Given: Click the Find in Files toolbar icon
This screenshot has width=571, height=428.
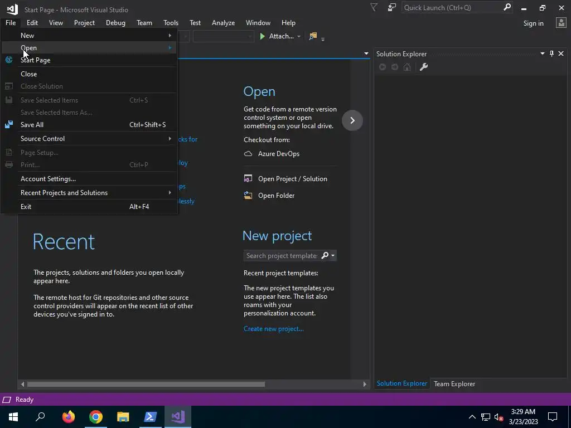Looking at the screenshot, I should point(313,36).
